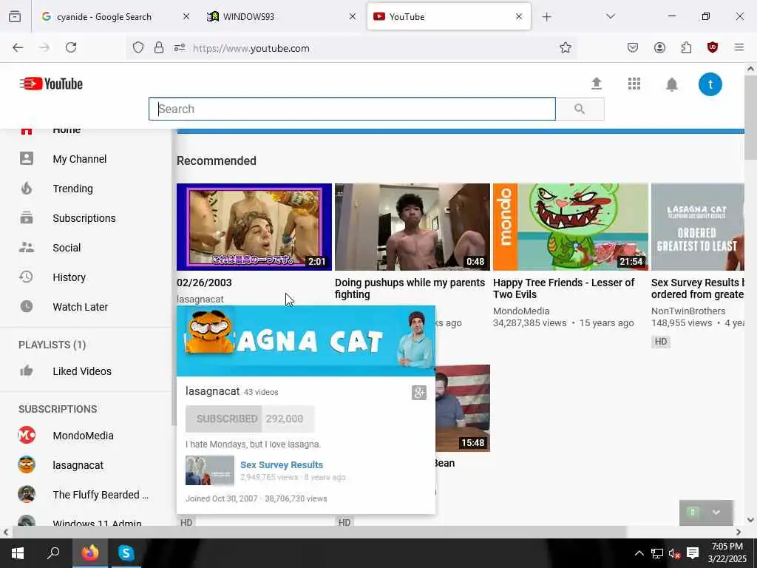The height and width of the screenshot is (568, 757).
Task: Toggle the SUBSCRIBED button for lasagnacat
Action: 224,419
